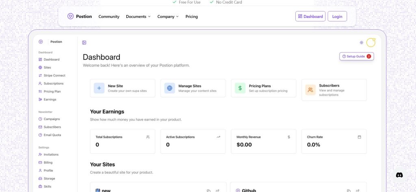Viewport: 416px width, 192px height.
Task: Click the Dashboard button in navbar
Action: 310,16
